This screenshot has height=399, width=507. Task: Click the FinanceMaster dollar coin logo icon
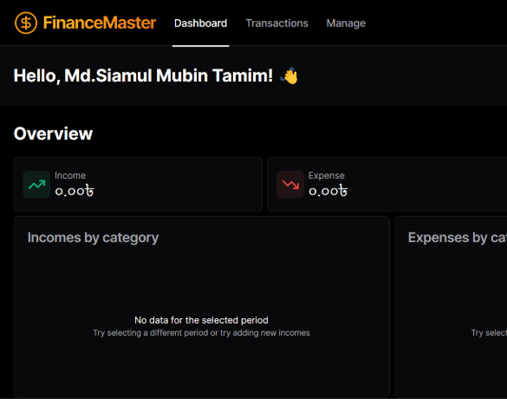26,23
